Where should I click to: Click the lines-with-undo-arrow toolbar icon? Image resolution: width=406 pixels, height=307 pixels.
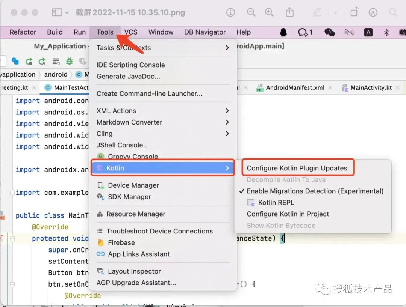[x=56, y=61]
